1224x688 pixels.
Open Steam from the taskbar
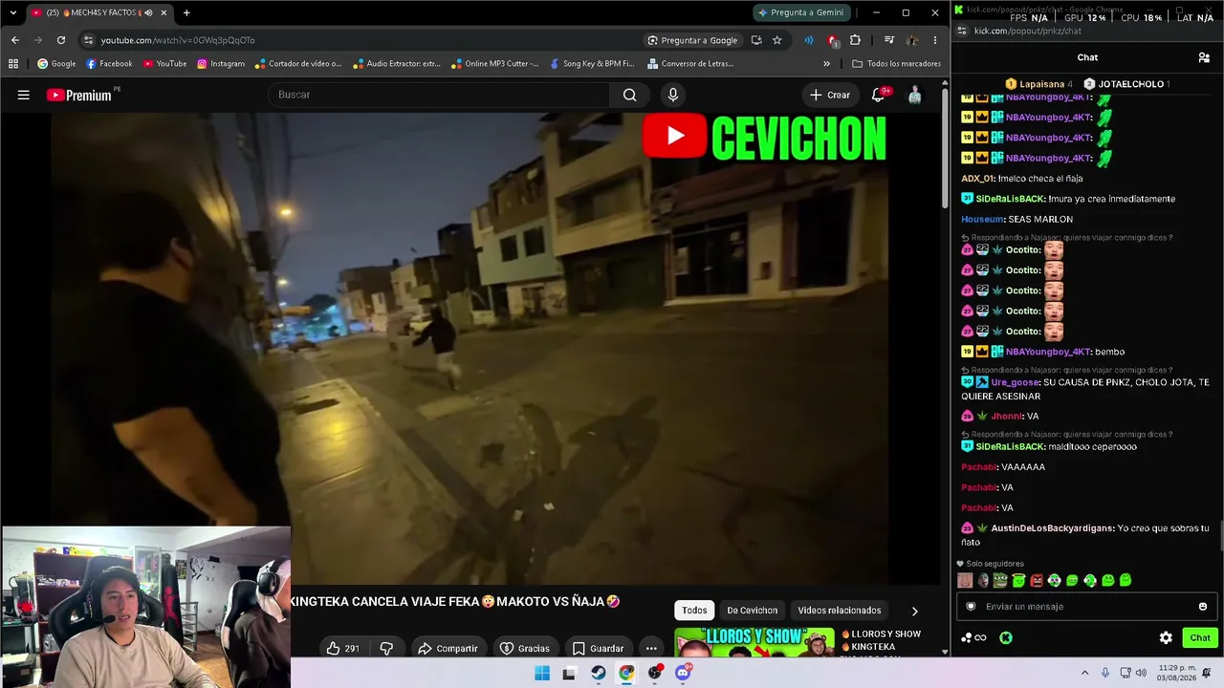(598, 673)
